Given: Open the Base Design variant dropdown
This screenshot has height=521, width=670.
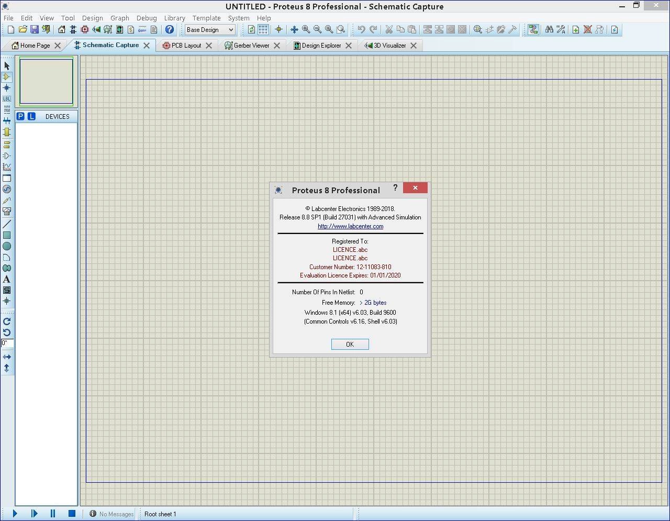Looking at the screenshot, I should click(x=210, y=30).
